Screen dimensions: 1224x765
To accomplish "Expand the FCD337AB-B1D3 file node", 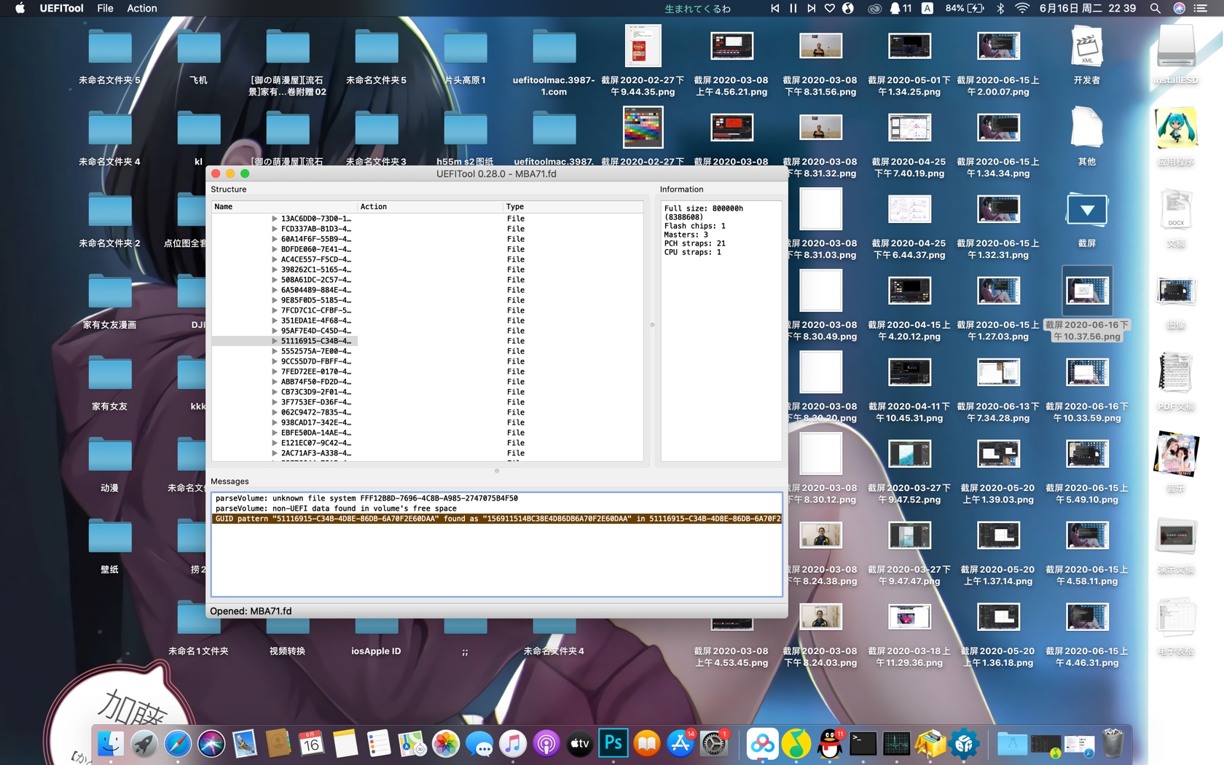I will pyautogui.click(x=275, y=229).
